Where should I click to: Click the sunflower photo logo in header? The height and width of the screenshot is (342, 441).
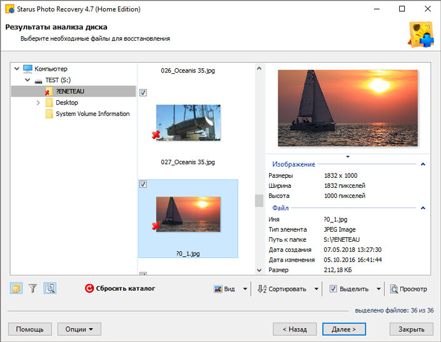click(x=421, y=34)
